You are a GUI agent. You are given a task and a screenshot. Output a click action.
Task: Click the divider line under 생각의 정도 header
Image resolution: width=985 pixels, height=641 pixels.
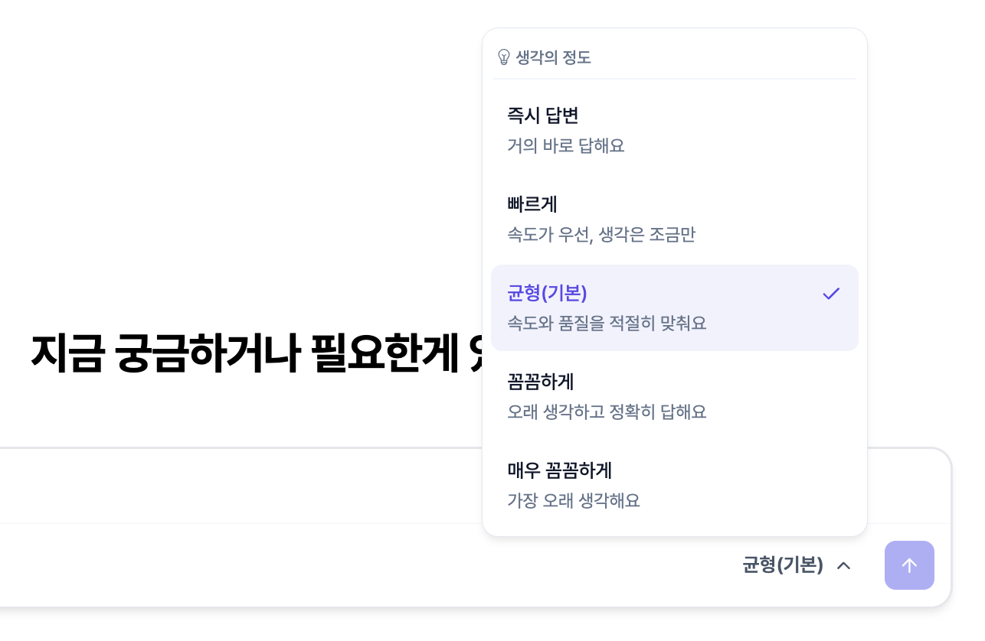pyautogui.click(x=674, y=79)
